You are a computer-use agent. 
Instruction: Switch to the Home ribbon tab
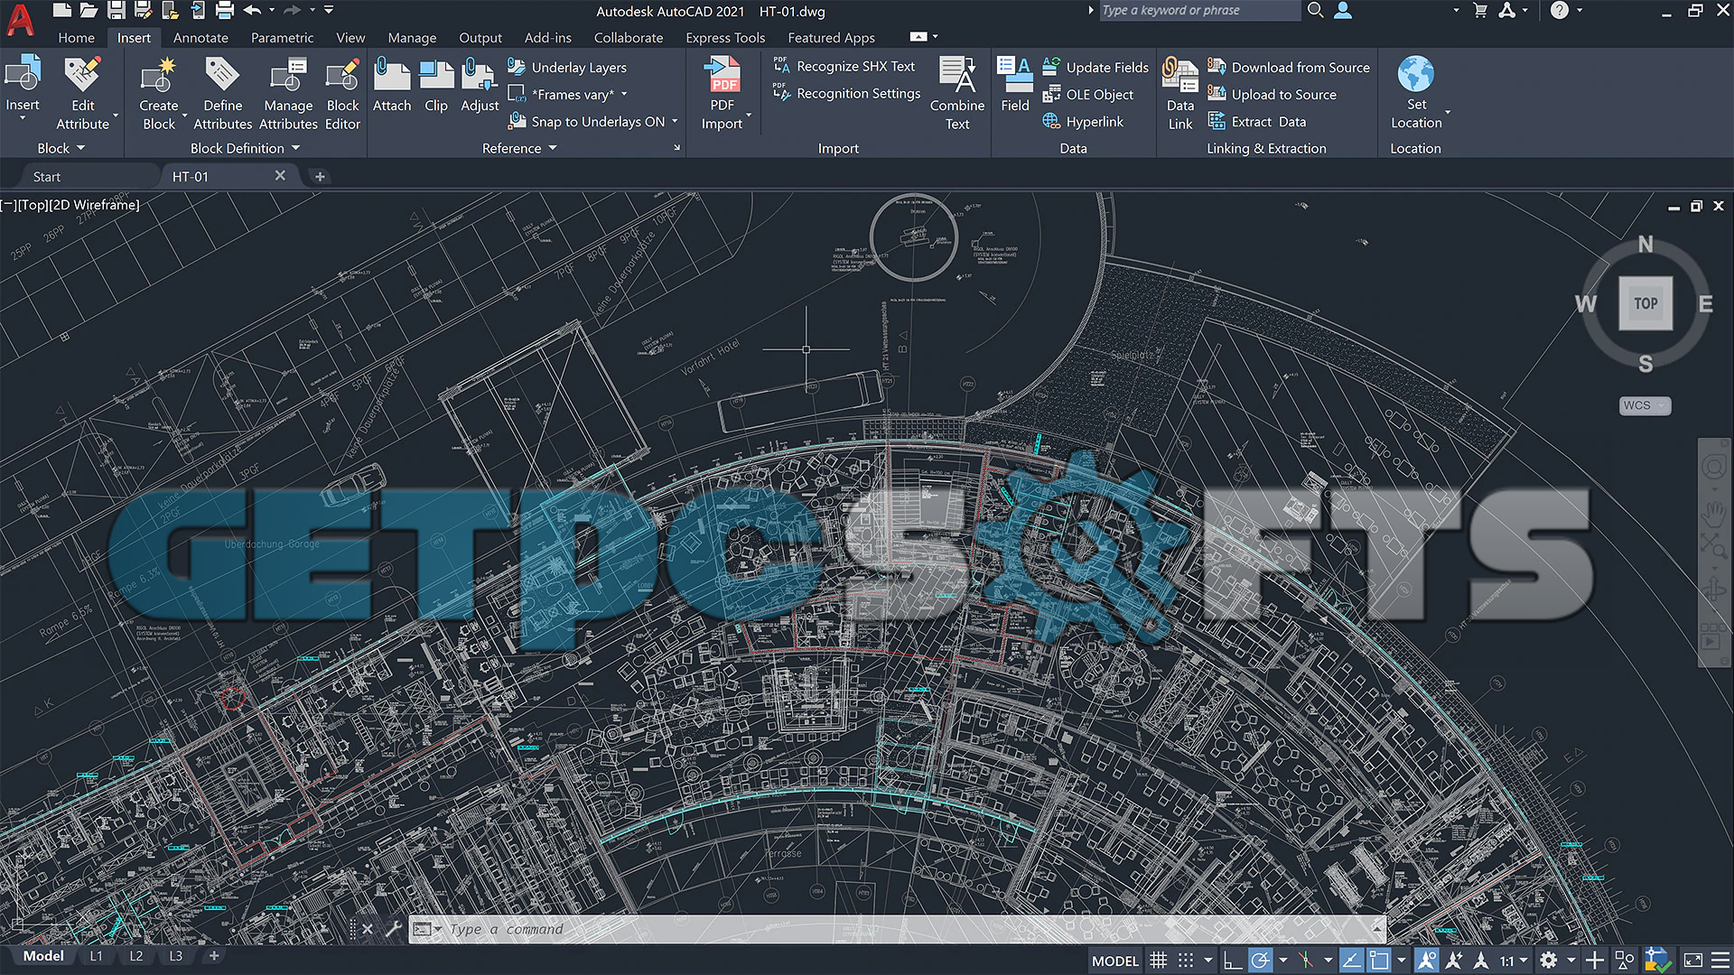76,38
